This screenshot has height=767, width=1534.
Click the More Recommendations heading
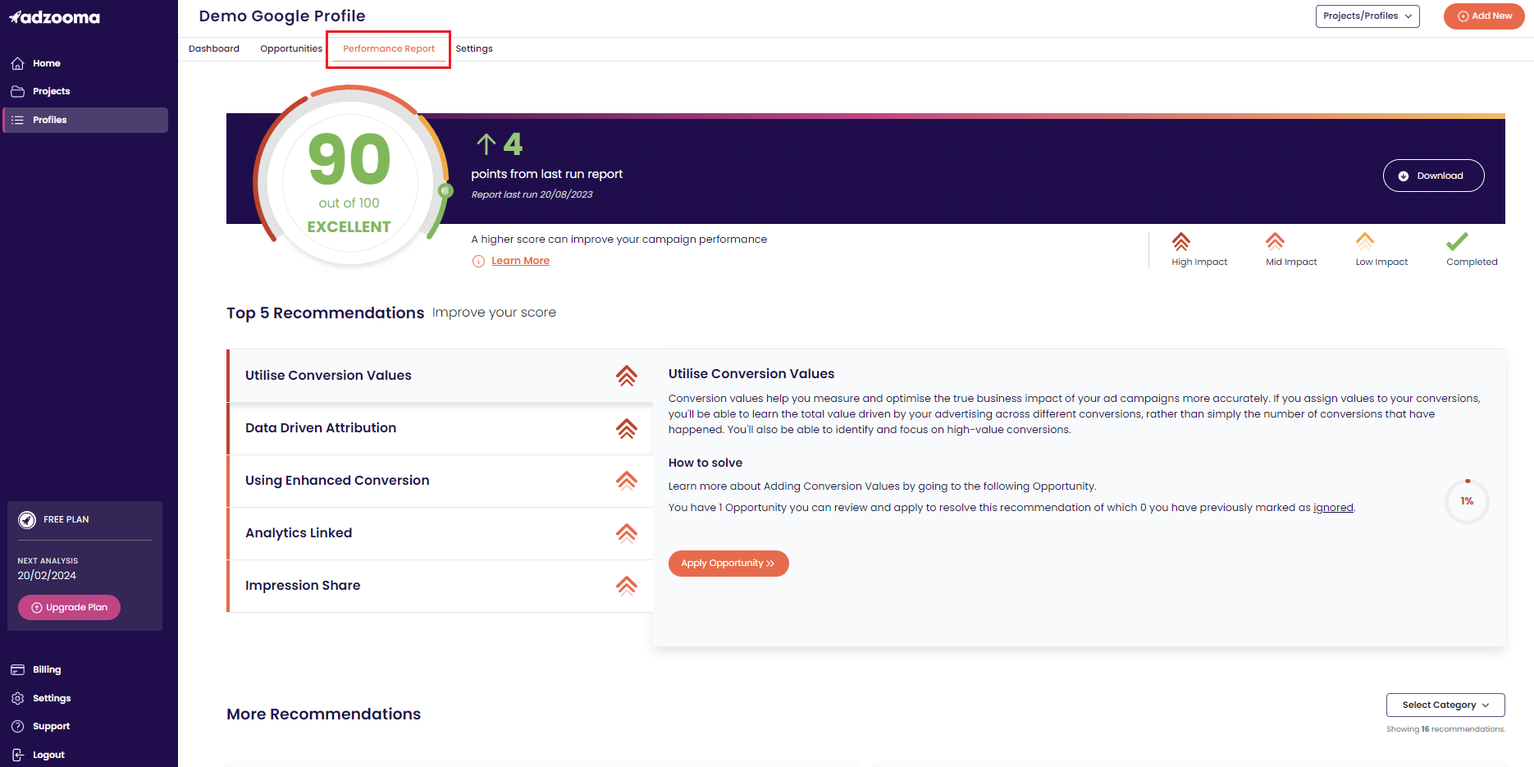click(x=323, y=714)
